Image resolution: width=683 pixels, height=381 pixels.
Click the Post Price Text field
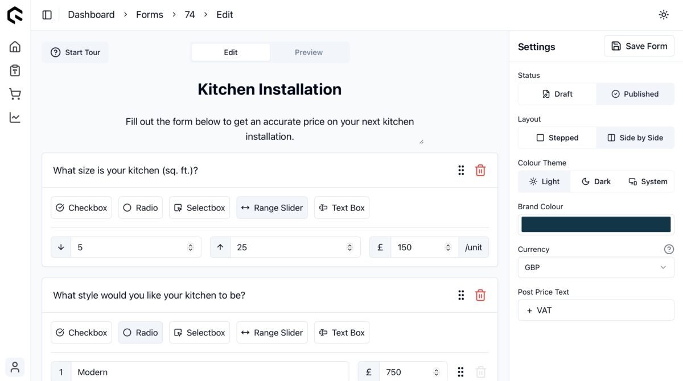click(596, 310)
